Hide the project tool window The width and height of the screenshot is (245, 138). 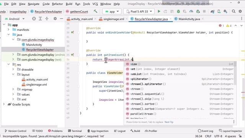(x=62, y=19)
